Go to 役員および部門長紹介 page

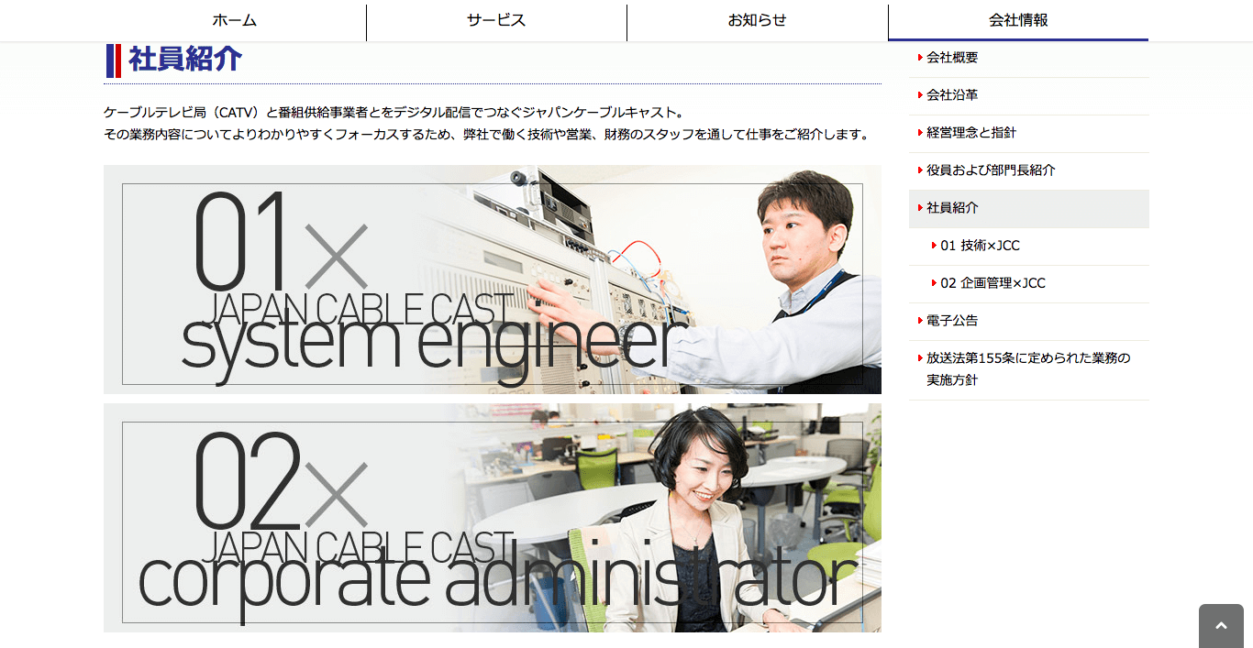click(1028, 170)
